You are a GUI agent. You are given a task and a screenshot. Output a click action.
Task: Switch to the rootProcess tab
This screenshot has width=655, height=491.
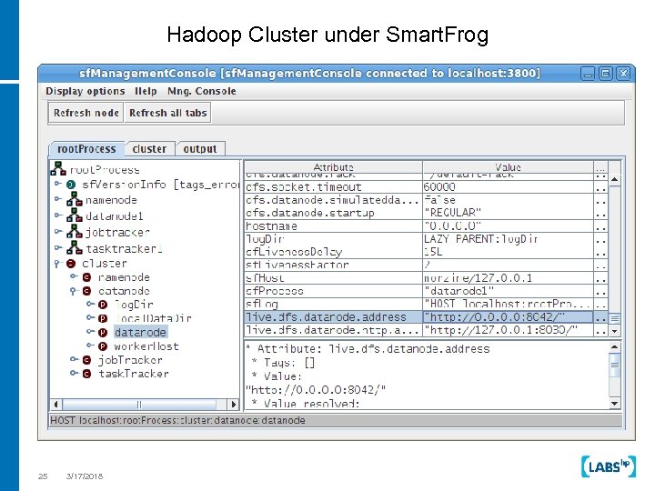tap(86, 148)
